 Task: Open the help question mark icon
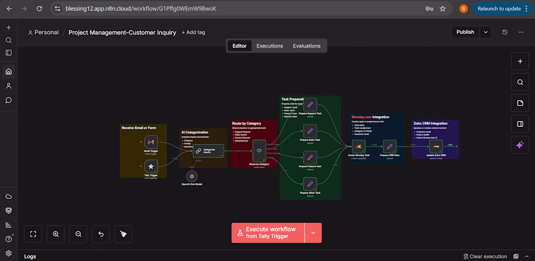pos(9,239)
